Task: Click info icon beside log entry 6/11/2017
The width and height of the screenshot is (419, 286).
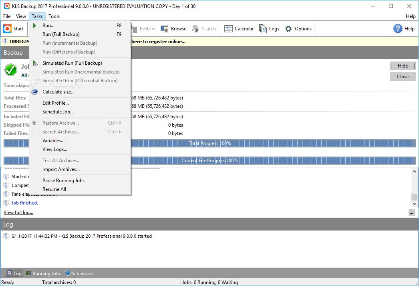Action: [6, 236]
